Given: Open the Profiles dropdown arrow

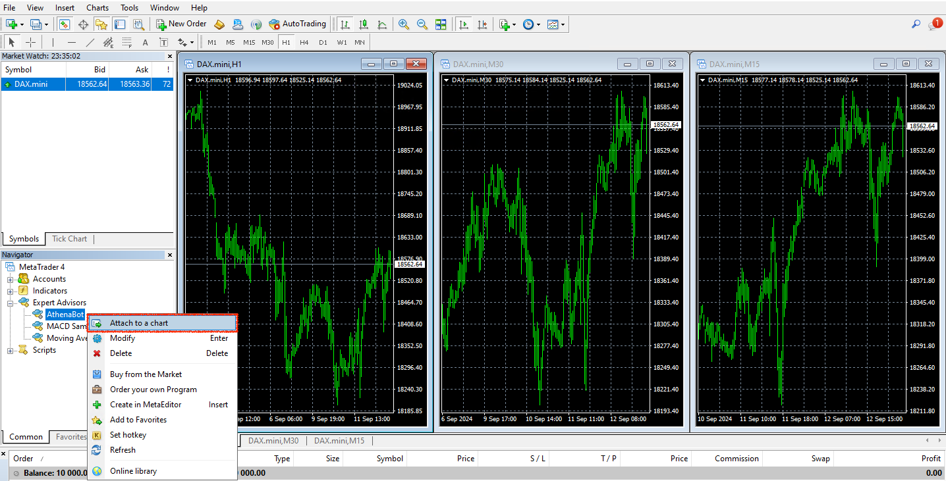Looking at the screenshot, I should (46, 24).
